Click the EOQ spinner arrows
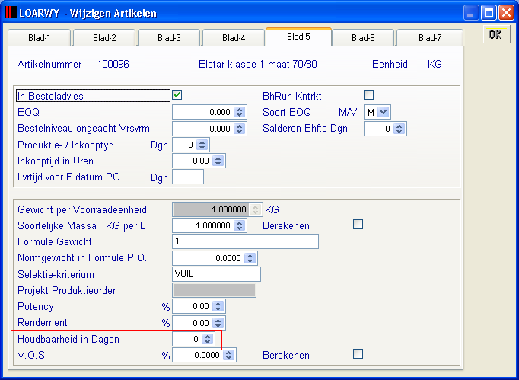Screen dimensions: 519x380 click(239, 112)
